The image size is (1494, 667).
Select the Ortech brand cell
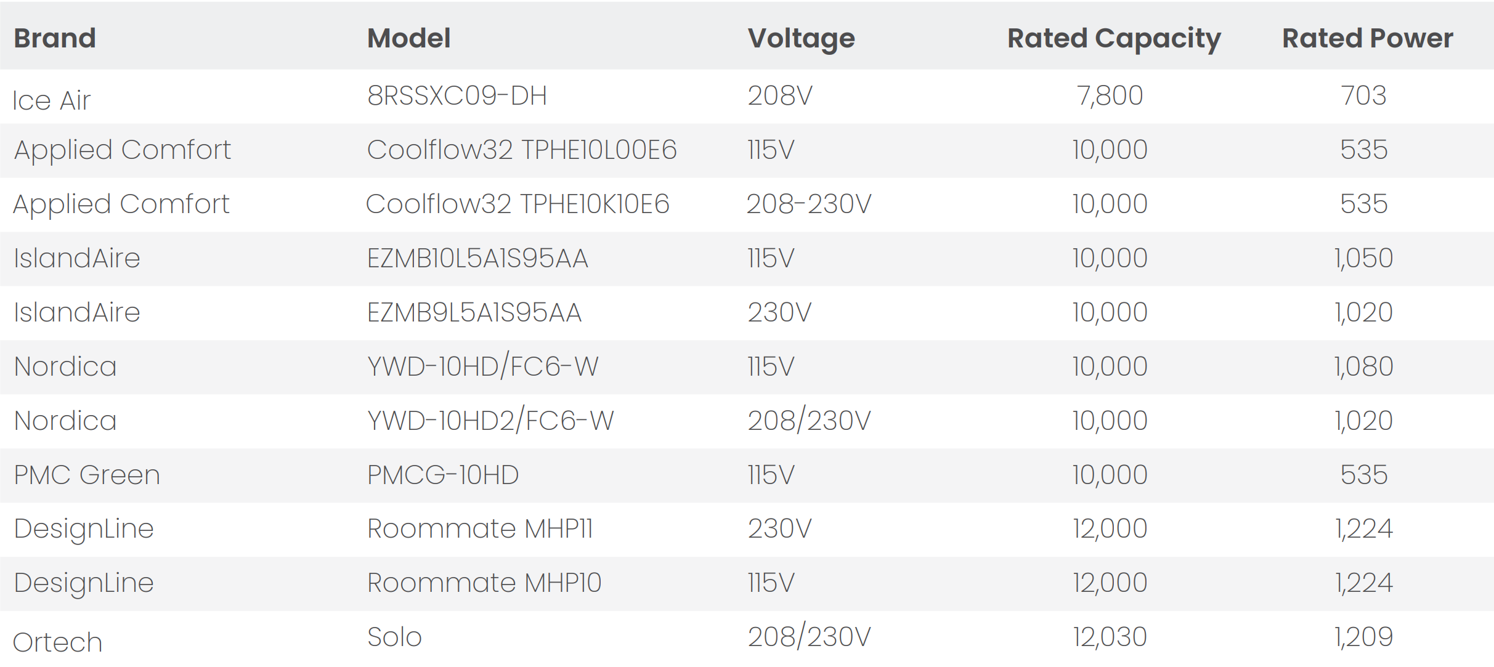[57, 642]
